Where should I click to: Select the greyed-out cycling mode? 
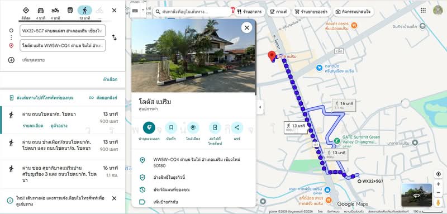(x=99, y=10)
